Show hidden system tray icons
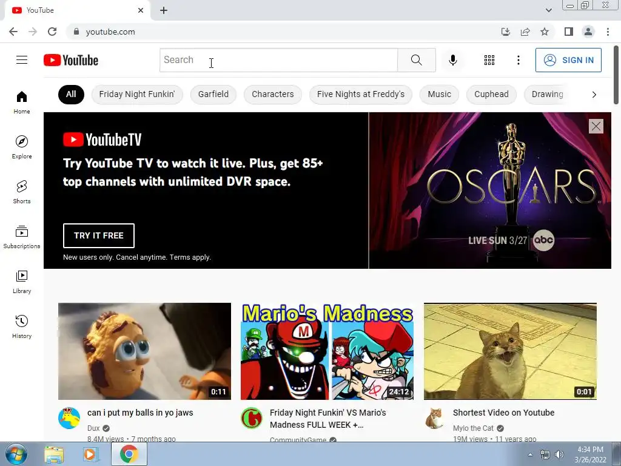The width and height of the screenshot is (621, 466). [x=530, y=454]
